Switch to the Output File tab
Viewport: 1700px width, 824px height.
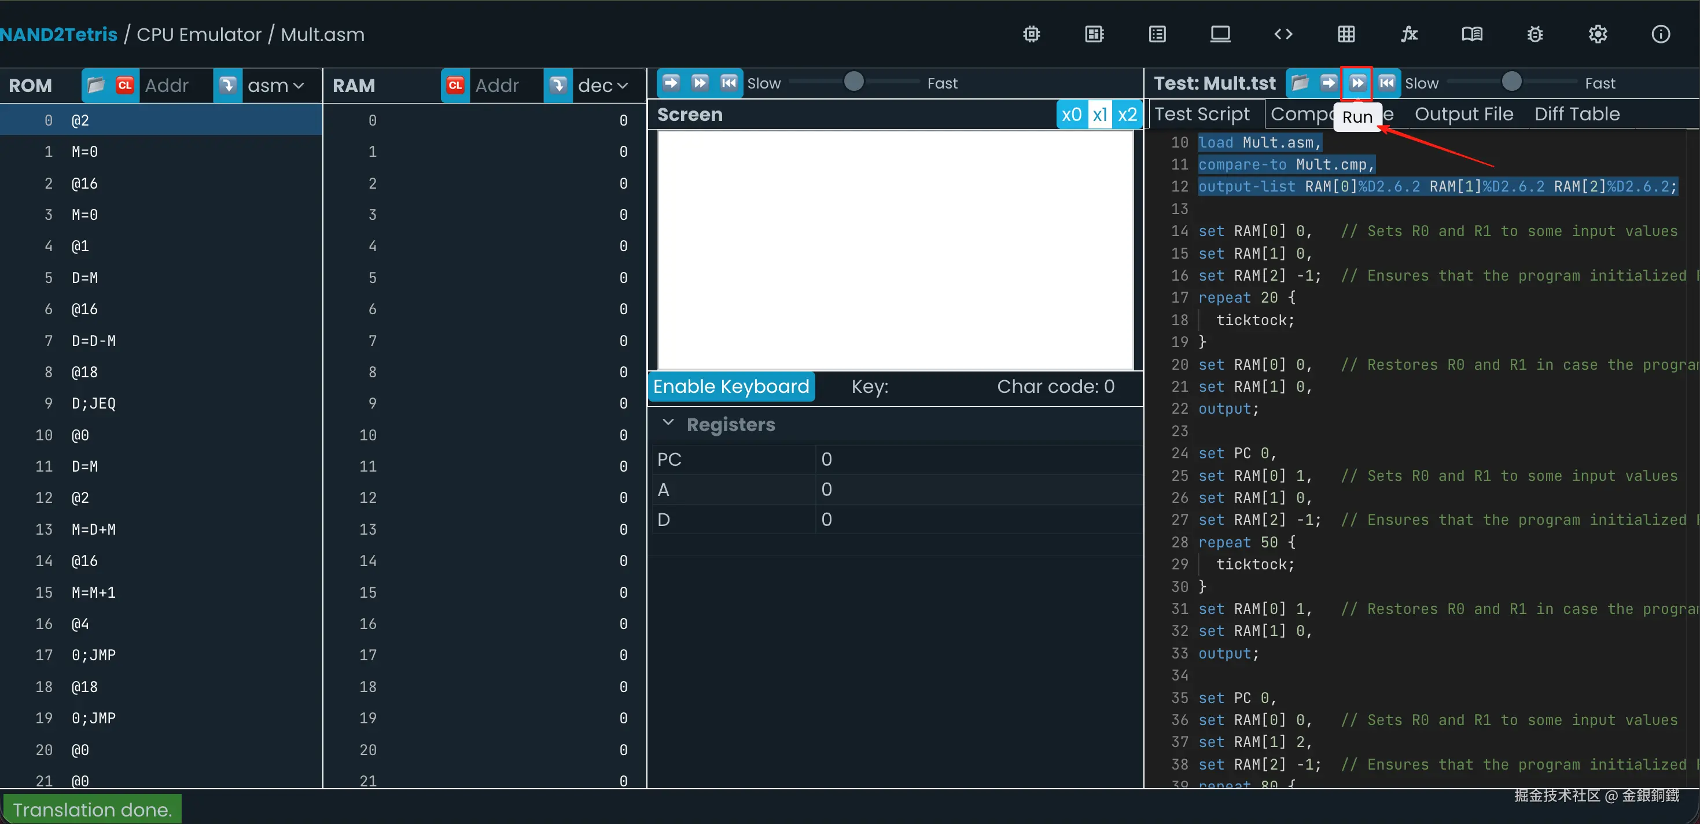click(1463, 114)
